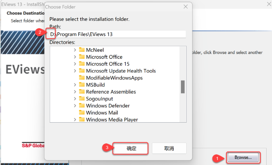The image size is (272, 165).
Task: Click the Microsoft Office folder icon
Action: [x=82, y=57]
